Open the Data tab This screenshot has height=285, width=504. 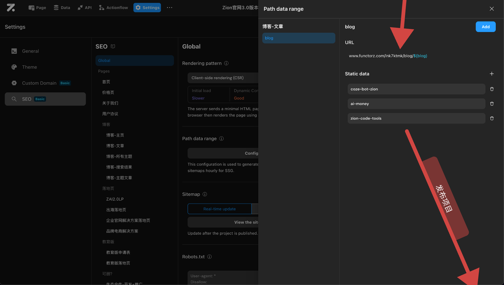pyautogui.click(x=62, y=7)
